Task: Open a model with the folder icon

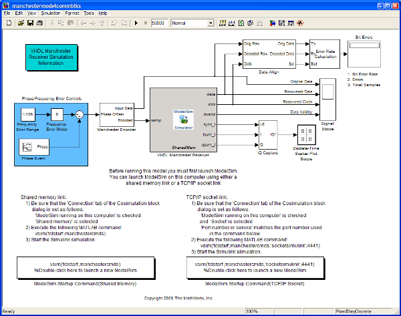Action: [x=21, y=23]
